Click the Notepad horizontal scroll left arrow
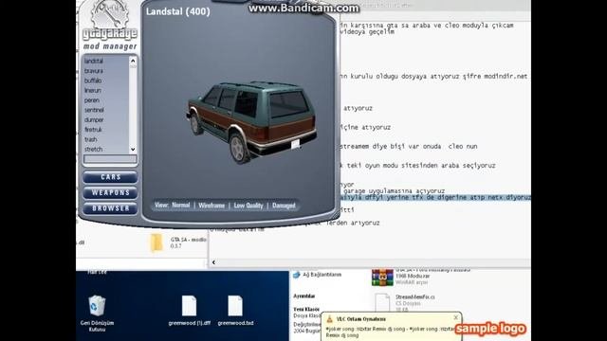 [213, 262]
